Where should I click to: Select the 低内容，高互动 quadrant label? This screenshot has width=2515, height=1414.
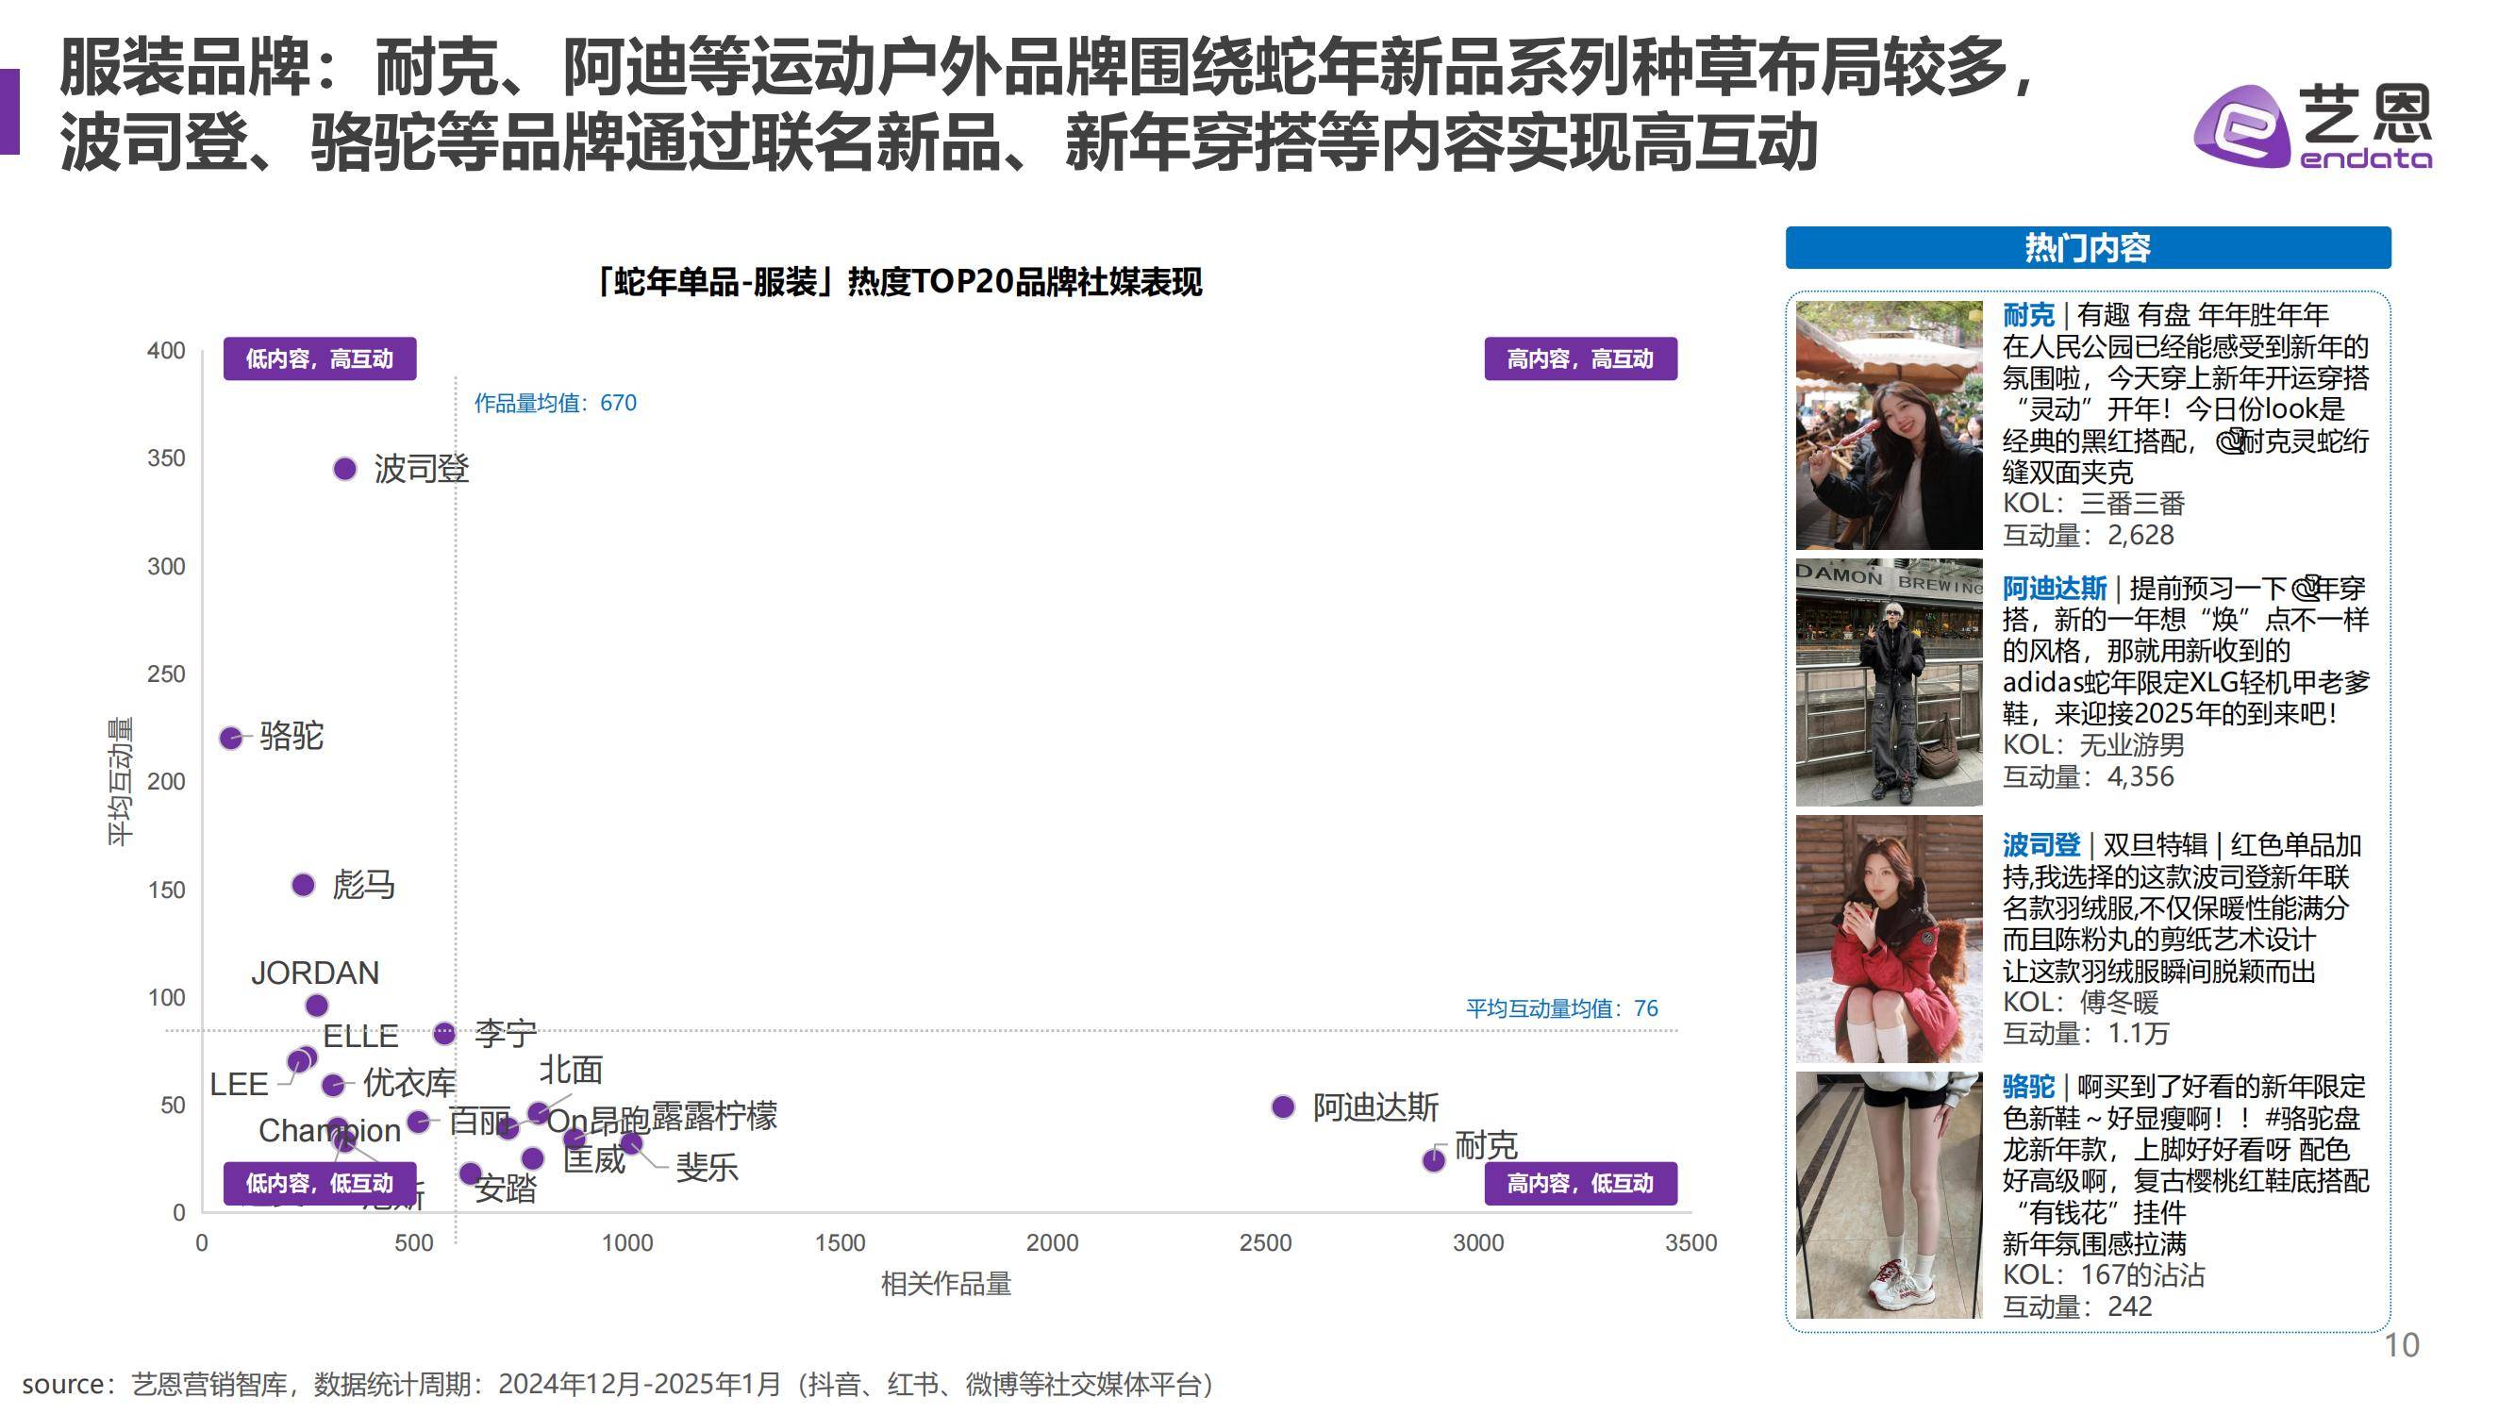pos(319,358)
